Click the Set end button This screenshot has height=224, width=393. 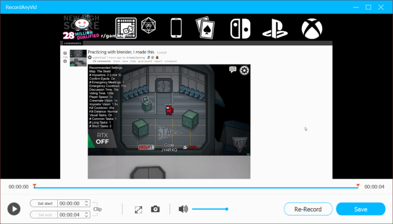click(x=44, y=214)
